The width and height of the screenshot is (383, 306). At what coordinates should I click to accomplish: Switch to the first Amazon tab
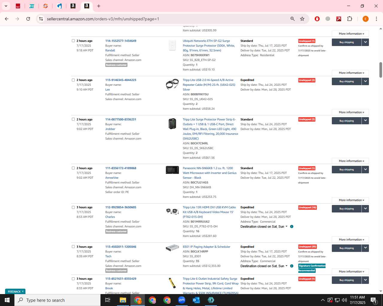(73, 6)
